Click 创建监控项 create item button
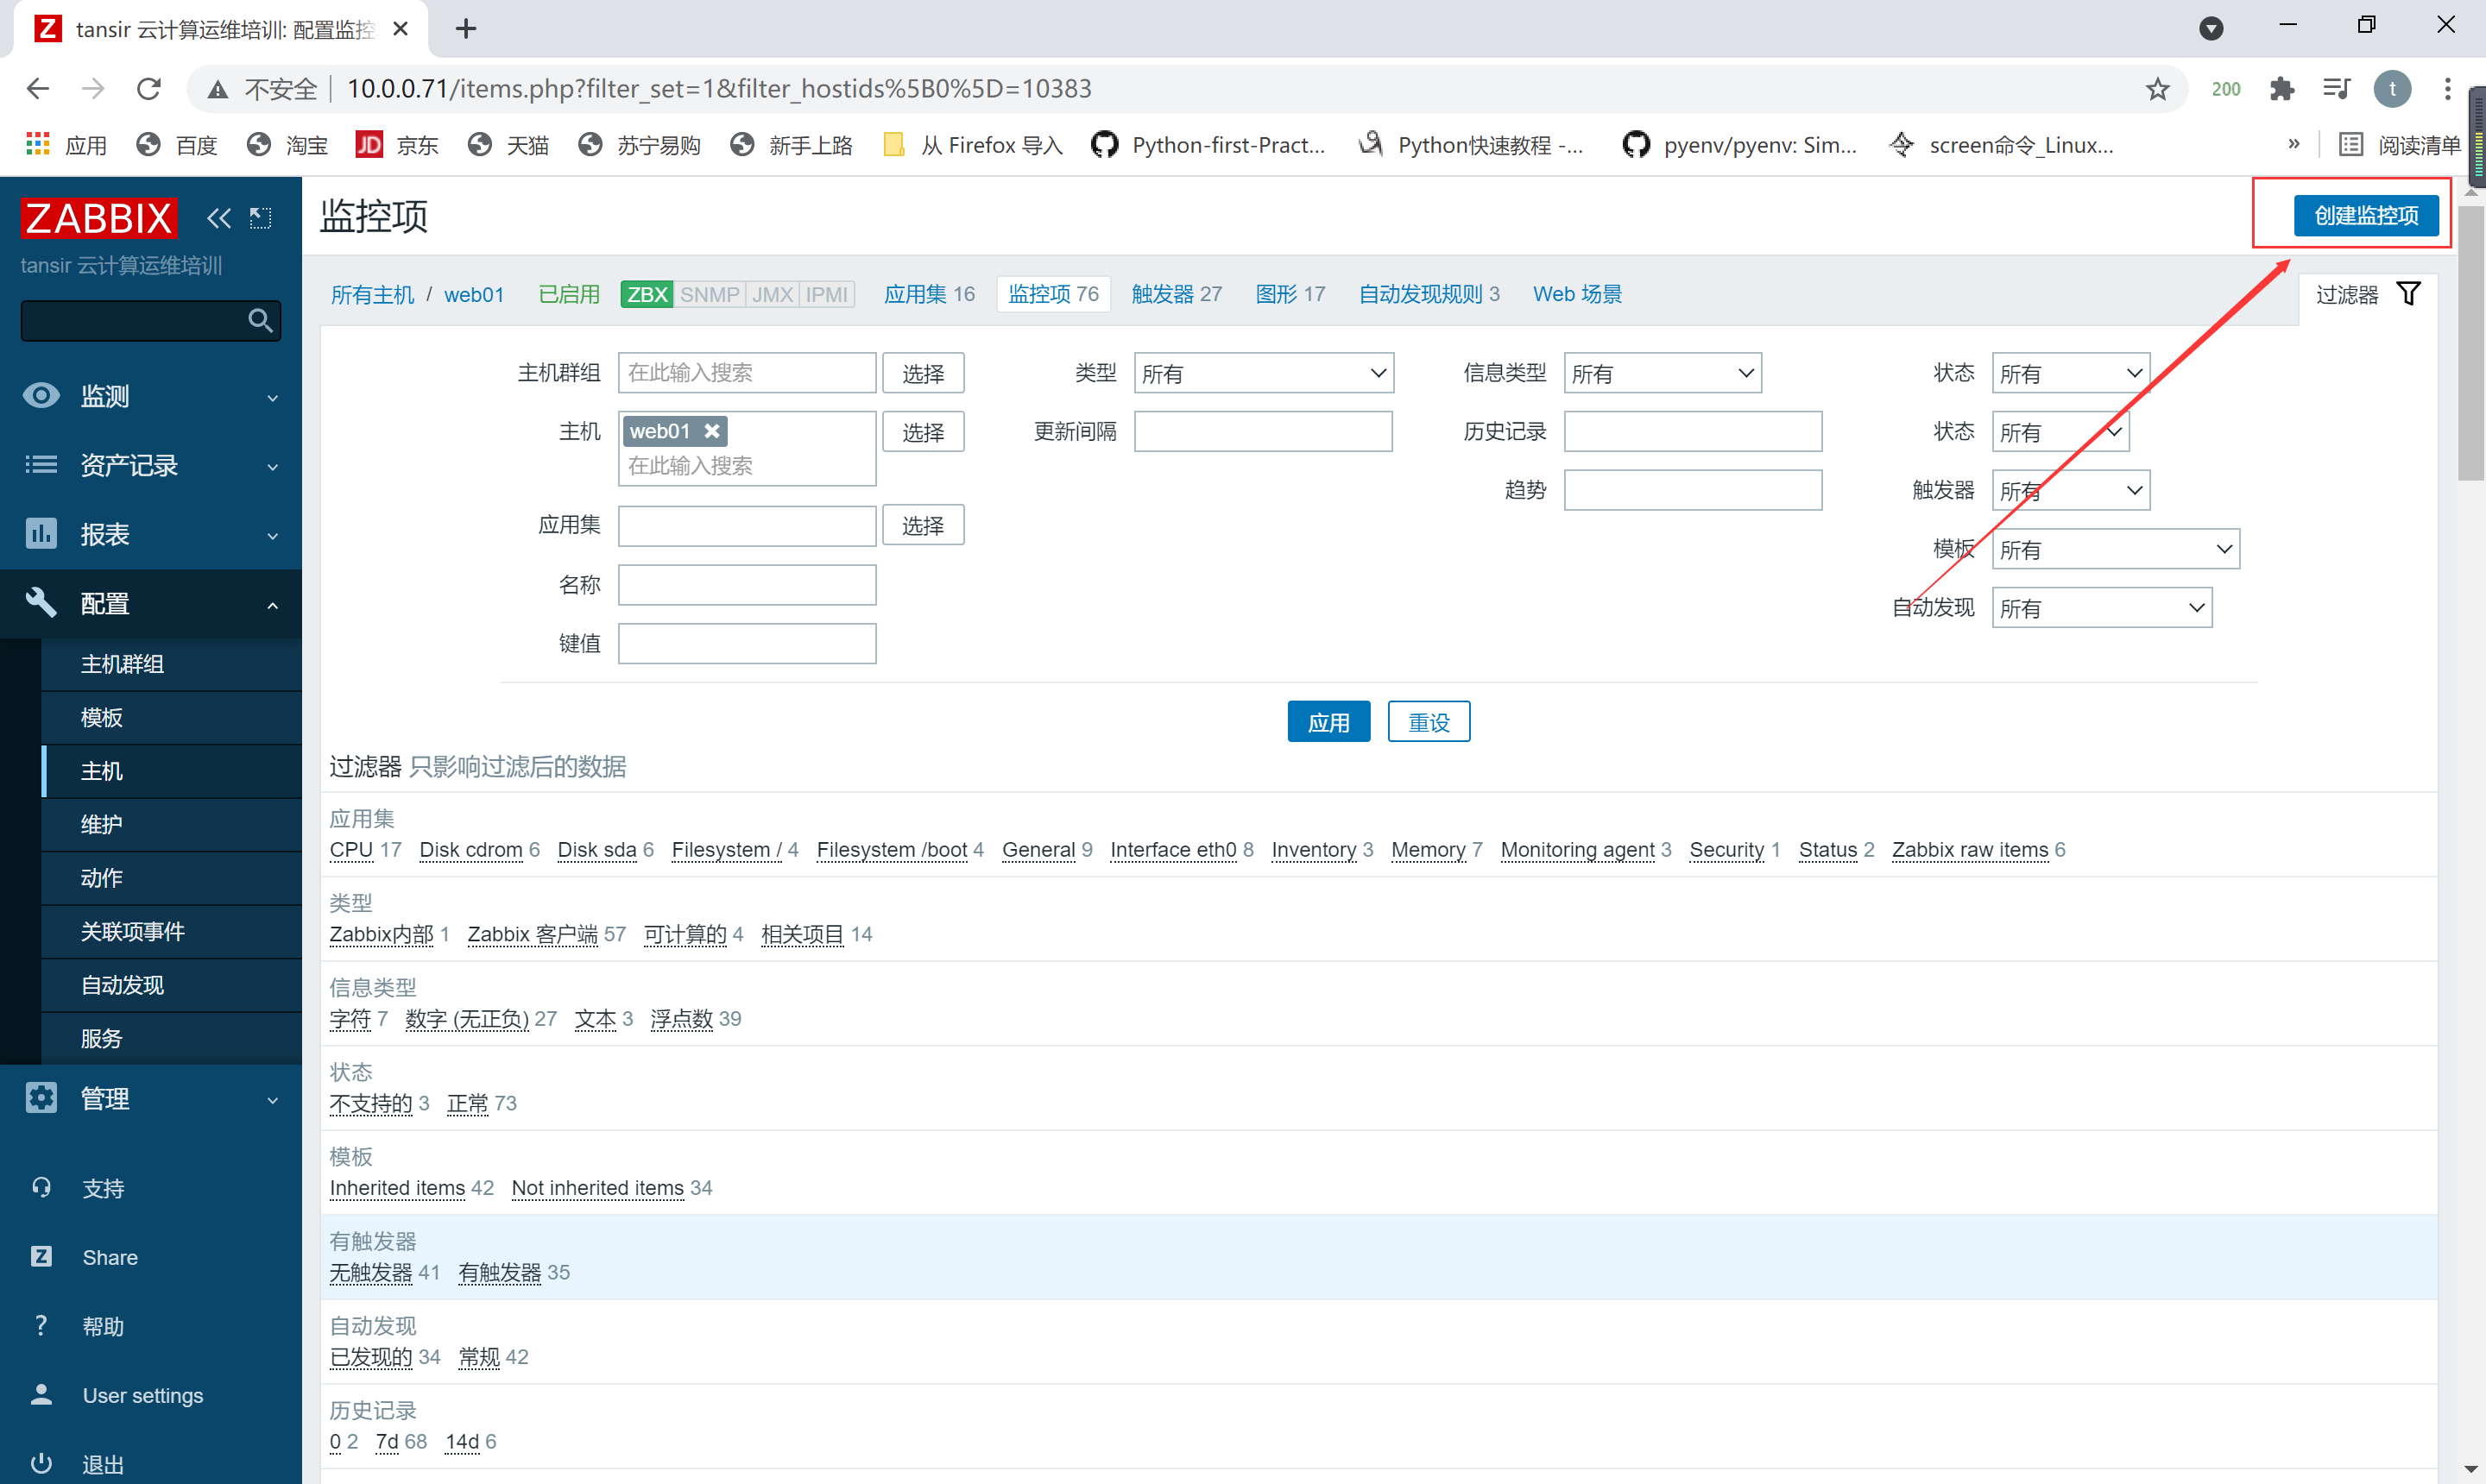This screenshot has width=2486, height=1484. (2366, 215)
